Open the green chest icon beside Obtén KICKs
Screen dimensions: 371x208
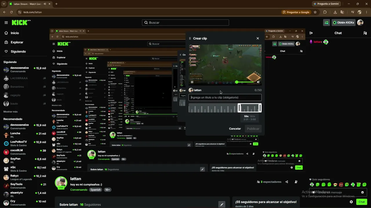coord(327,23)
